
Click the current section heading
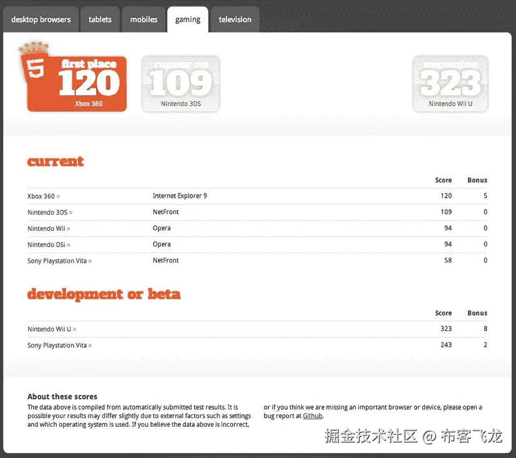tap(56, 161)
